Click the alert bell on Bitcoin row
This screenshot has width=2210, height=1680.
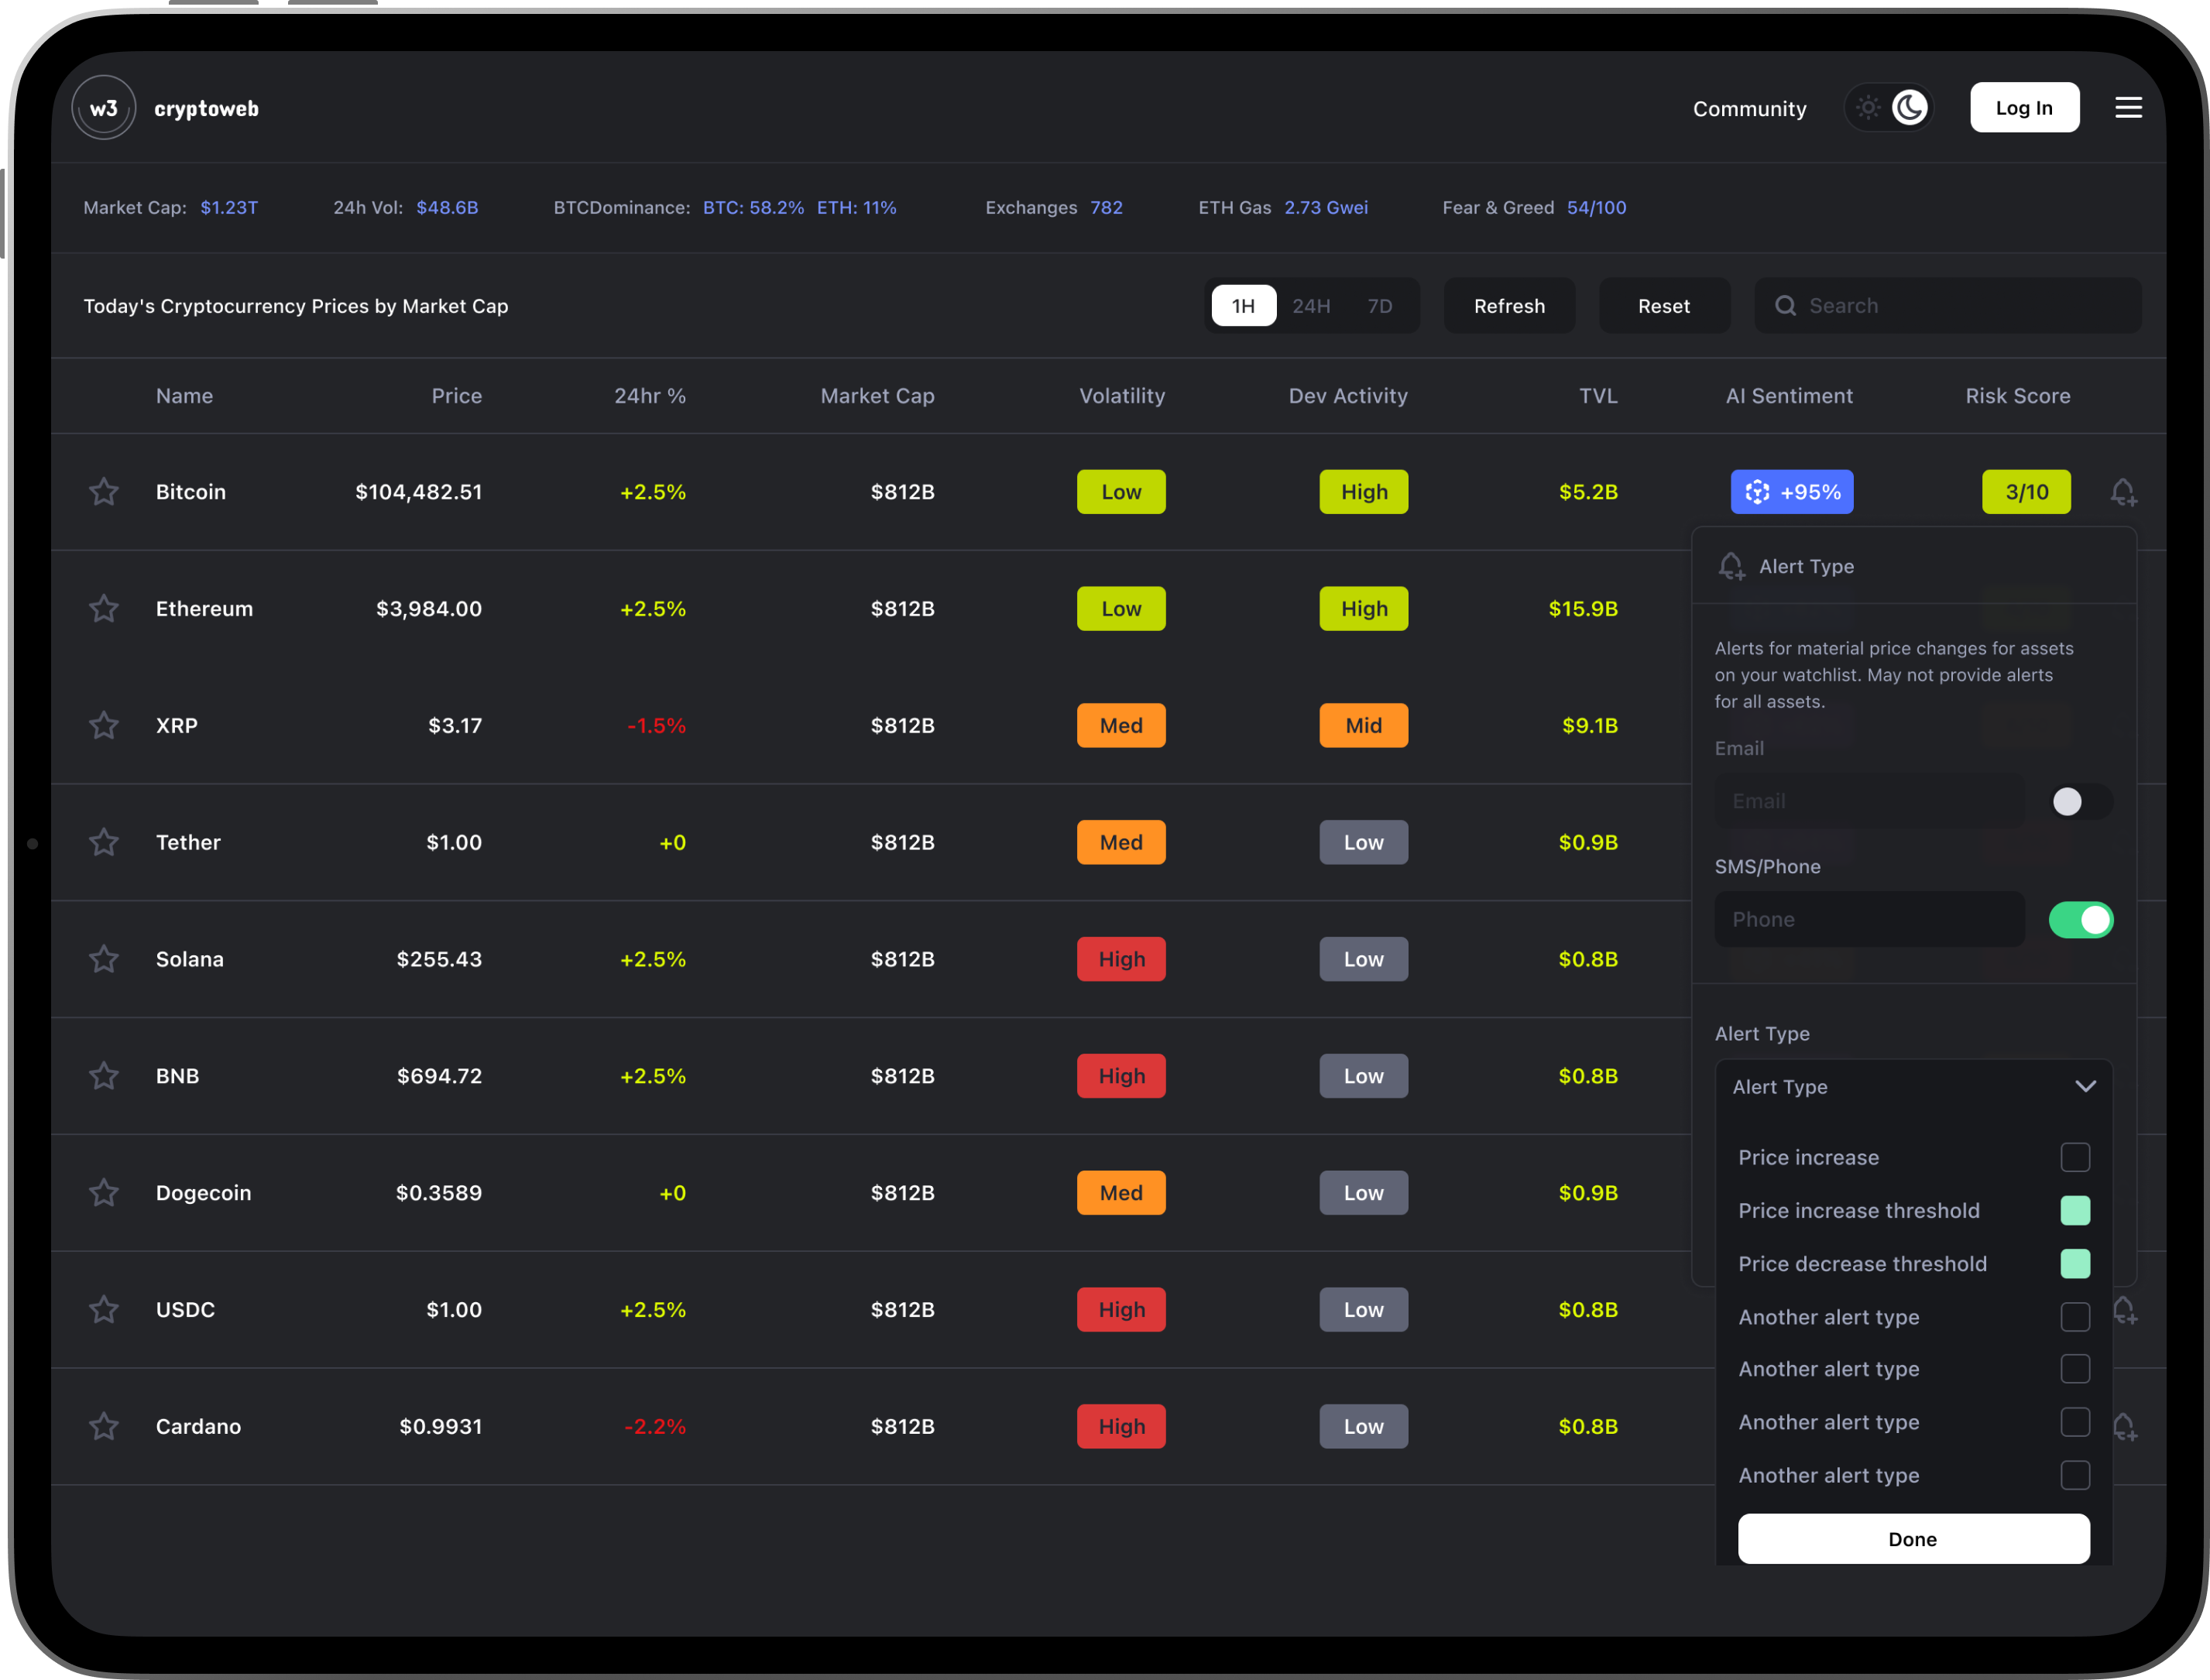tap(2123, 492)
